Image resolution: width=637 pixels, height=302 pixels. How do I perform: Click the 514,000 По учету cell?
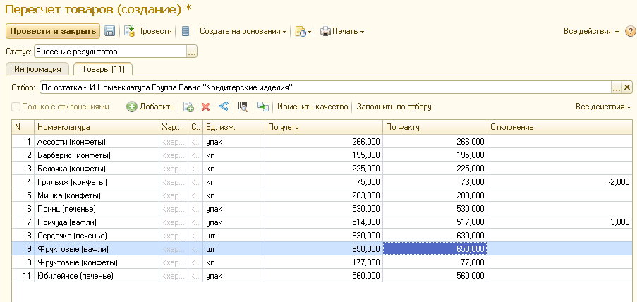[x=323, y=222]
